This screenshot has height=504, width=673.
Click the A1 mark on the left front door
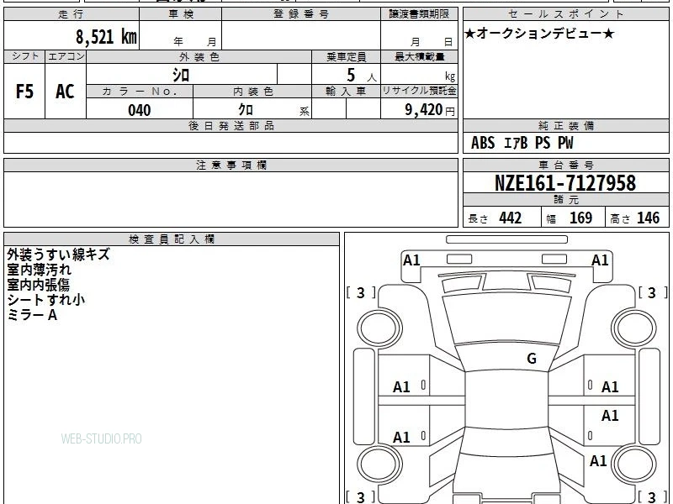click(x=402, y=387)
